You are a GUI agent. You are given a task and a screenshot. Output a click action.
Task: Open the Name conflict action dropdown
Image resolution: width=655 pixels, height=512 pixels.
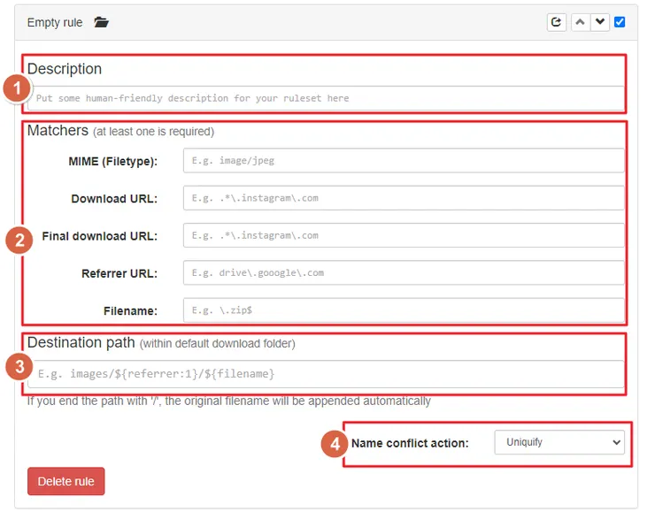(559, 442)
